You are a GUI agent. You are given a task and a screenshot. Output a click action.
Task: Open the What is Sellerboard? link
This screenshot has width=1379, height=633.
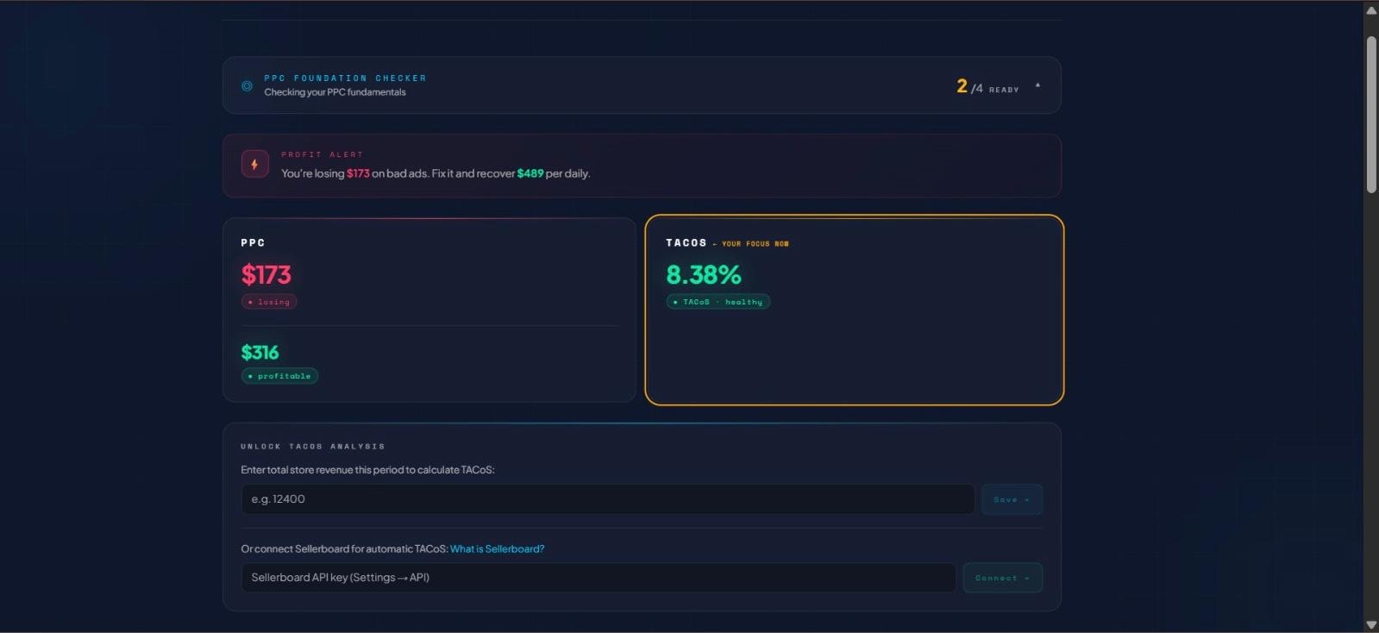pyautogui.click(x=497, y=548)
